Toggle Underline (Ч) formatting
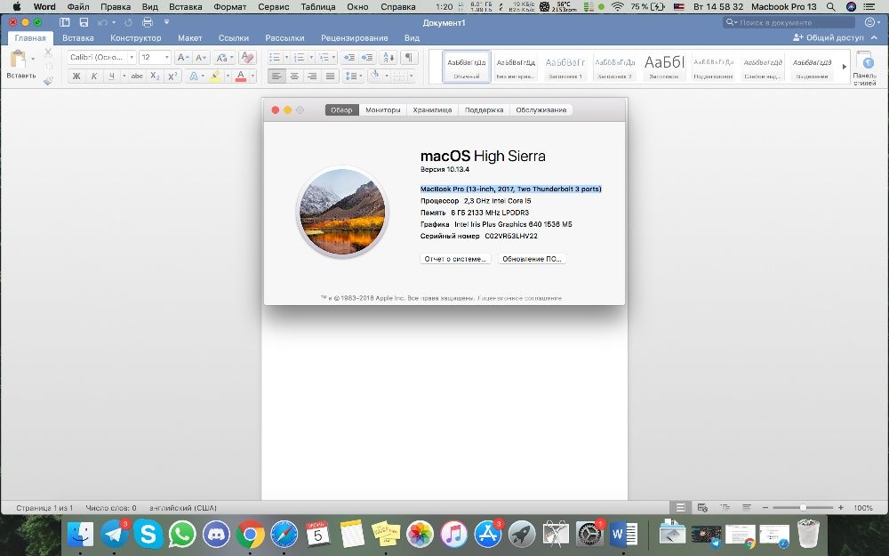Screen dimensions: 889x556 click(112, 76)
